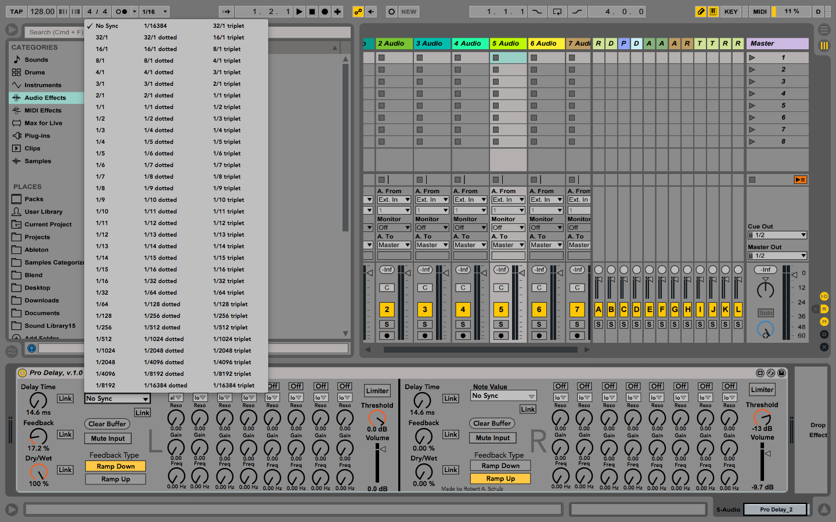Viewport: 836px width, 522px height.
Task: Turn off the Pro Delay device activator
Action: pos(23,373)
